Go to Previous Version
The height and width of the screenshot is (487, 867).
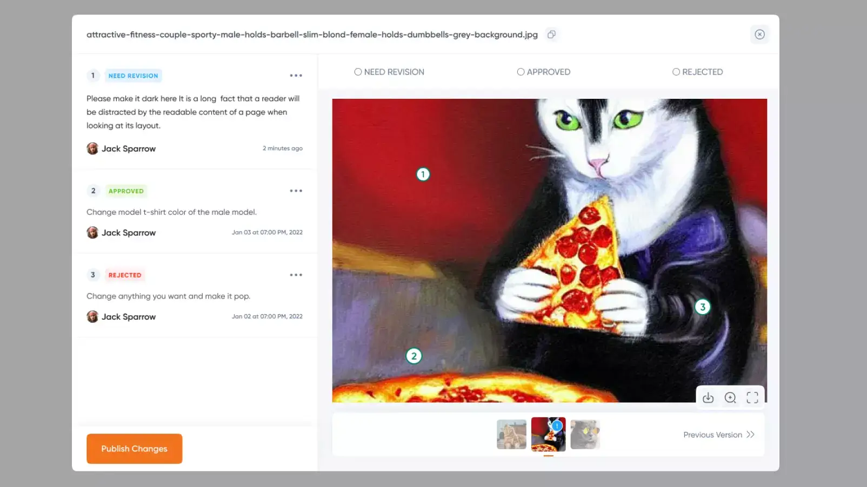(x=718, y=435)
